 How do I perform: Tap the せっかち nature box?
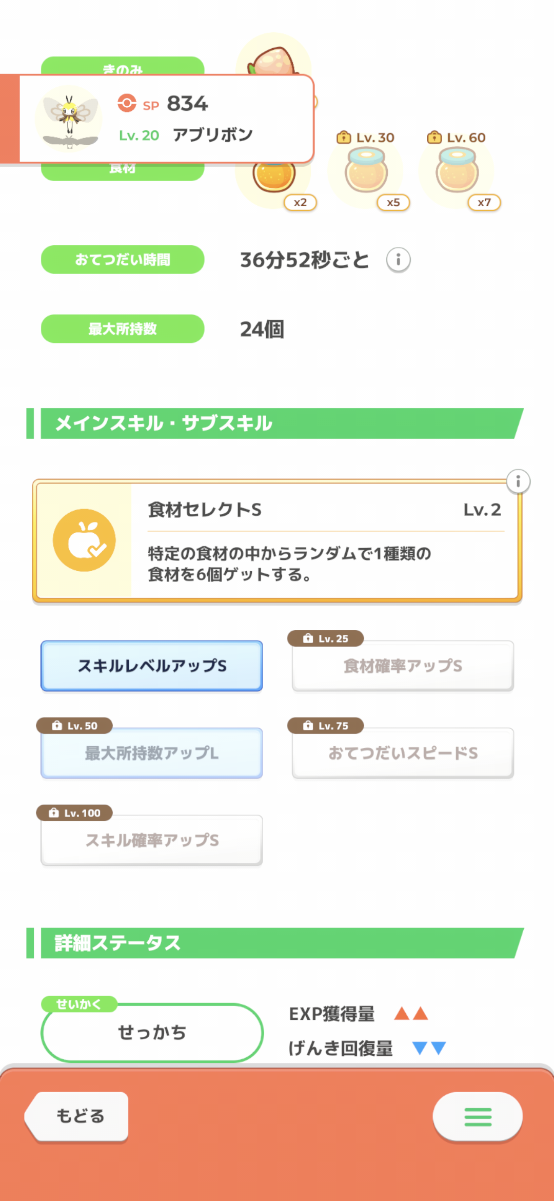tap(152, 1032)
